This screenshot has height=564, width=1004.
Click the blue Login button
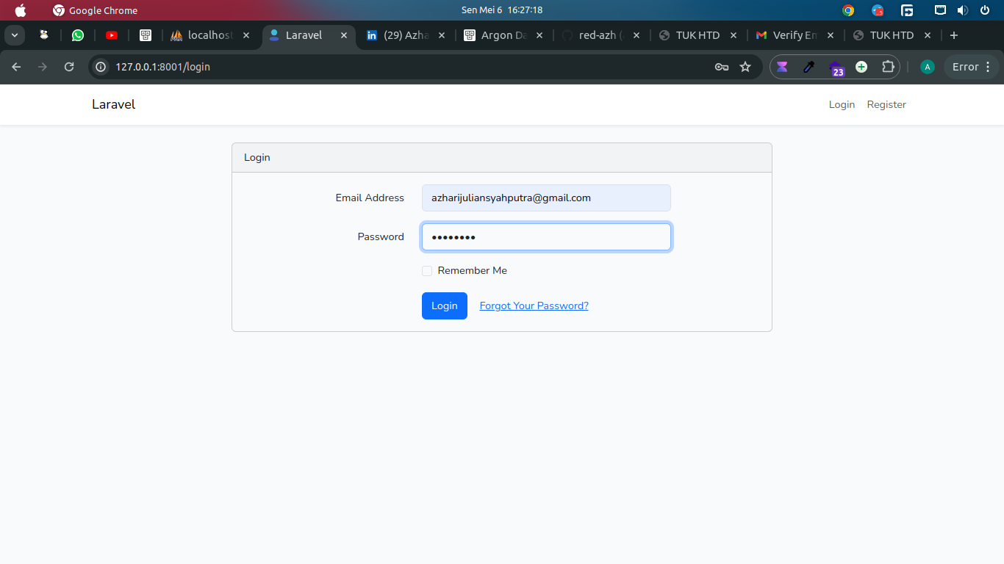tap(445, 305)
